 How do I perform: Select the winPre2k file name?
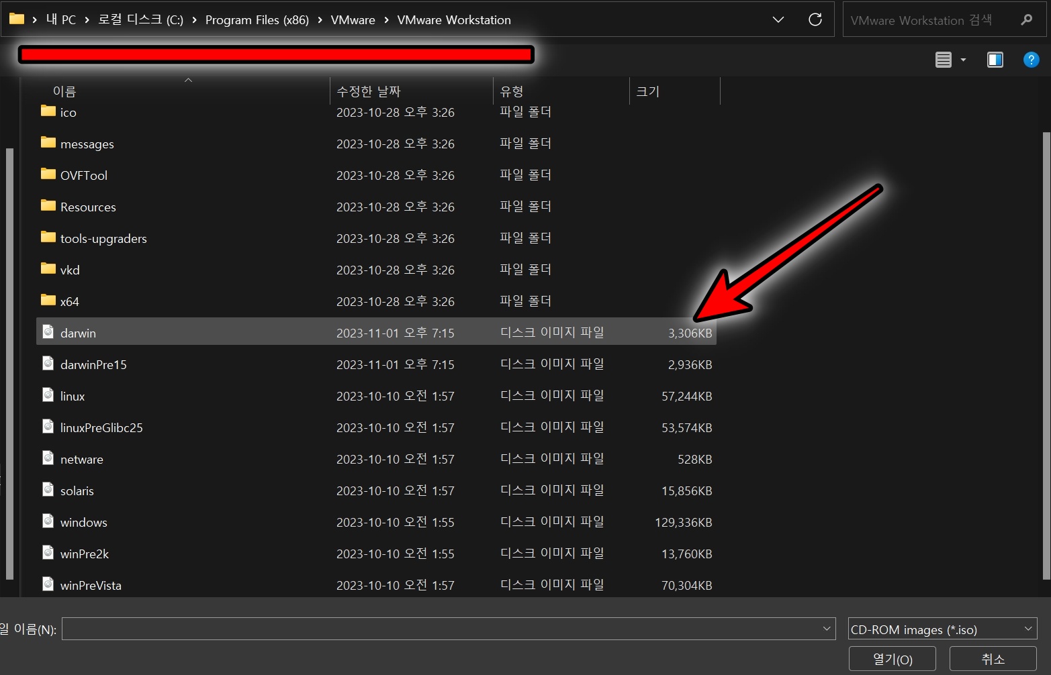click(x=85, y=554)
